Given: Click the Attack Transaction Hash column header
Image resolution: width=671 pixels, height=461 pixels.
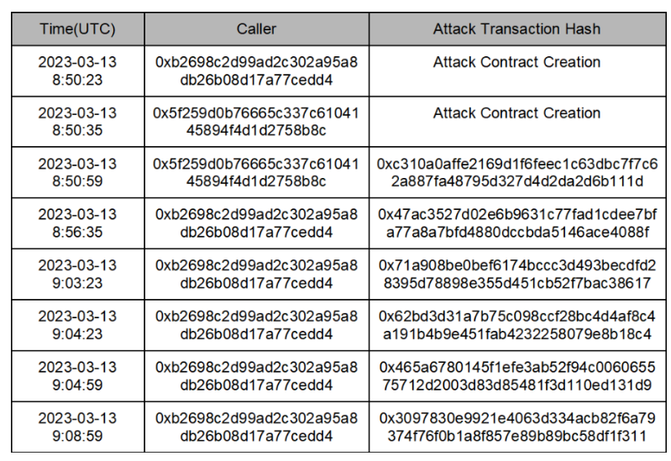Looking at the screenshot, I should (517, 29).
